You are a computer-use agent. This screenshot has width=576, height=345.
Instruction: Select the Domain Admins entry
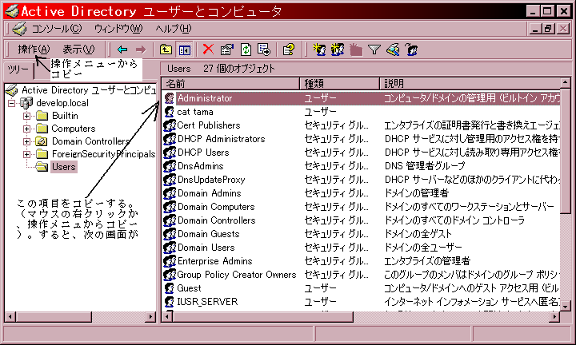210,193
